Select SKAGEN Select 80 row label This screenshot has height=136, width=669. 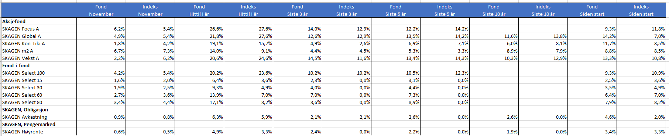[22, 102]
